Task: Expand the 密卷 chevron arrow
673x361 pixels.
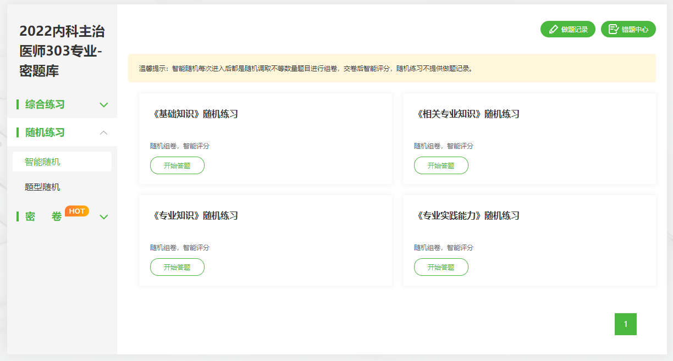Action: click(103, 217)
